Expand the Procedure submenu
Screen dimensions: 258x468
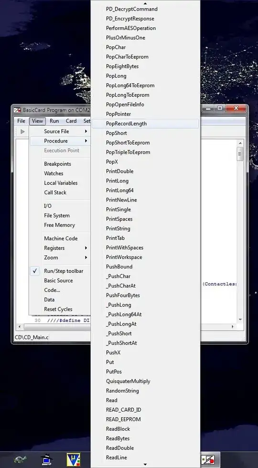(x=60, y=141)
